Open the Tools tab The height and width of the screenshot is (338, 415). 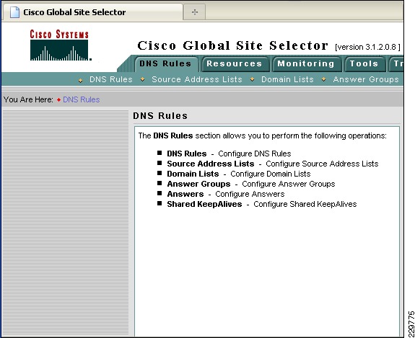pyautogui.click(x=364, y=63)
